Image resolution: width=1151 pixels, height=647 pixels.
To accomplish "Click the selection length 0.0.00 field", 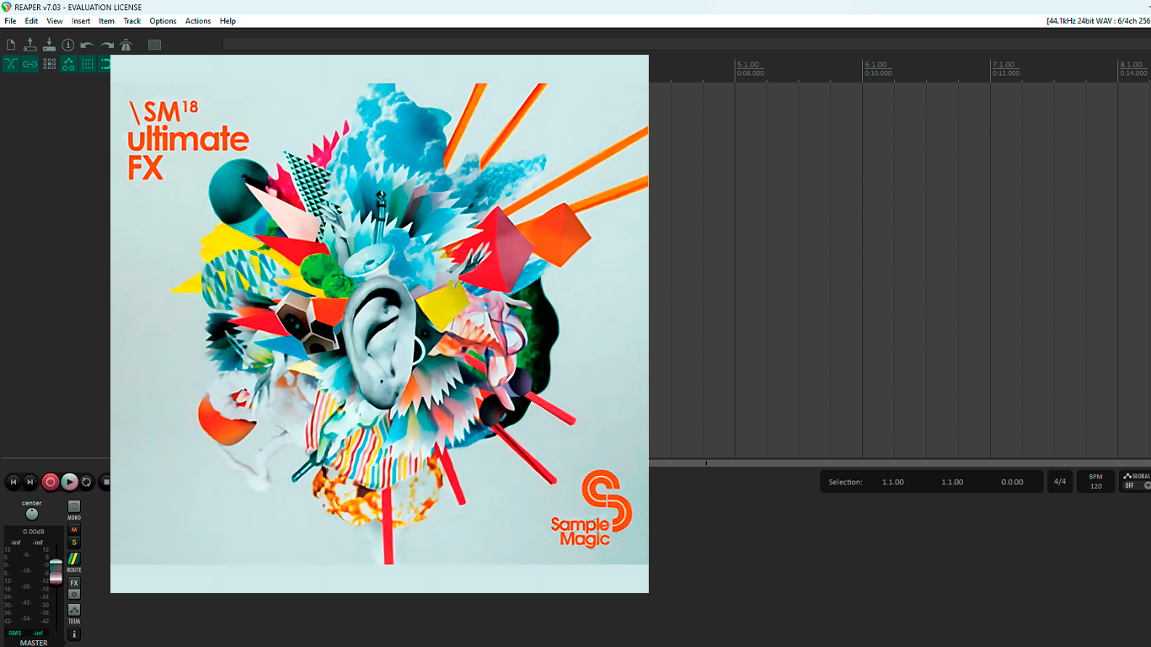I will pos(1012,482).
